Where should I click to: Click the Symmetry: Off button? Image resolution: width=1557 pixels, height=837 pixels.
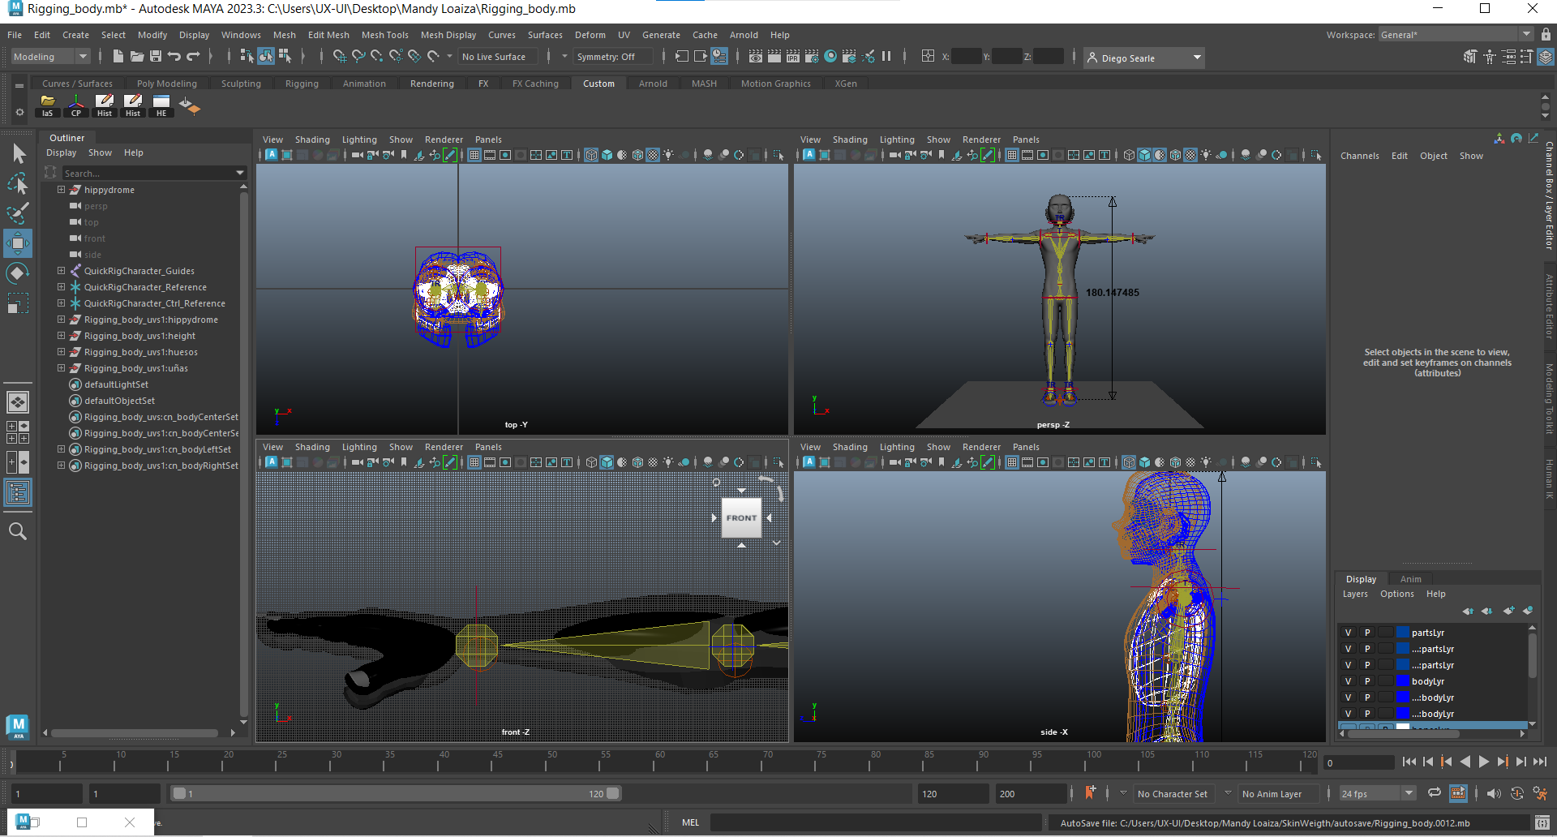click(x=612, y=57)
